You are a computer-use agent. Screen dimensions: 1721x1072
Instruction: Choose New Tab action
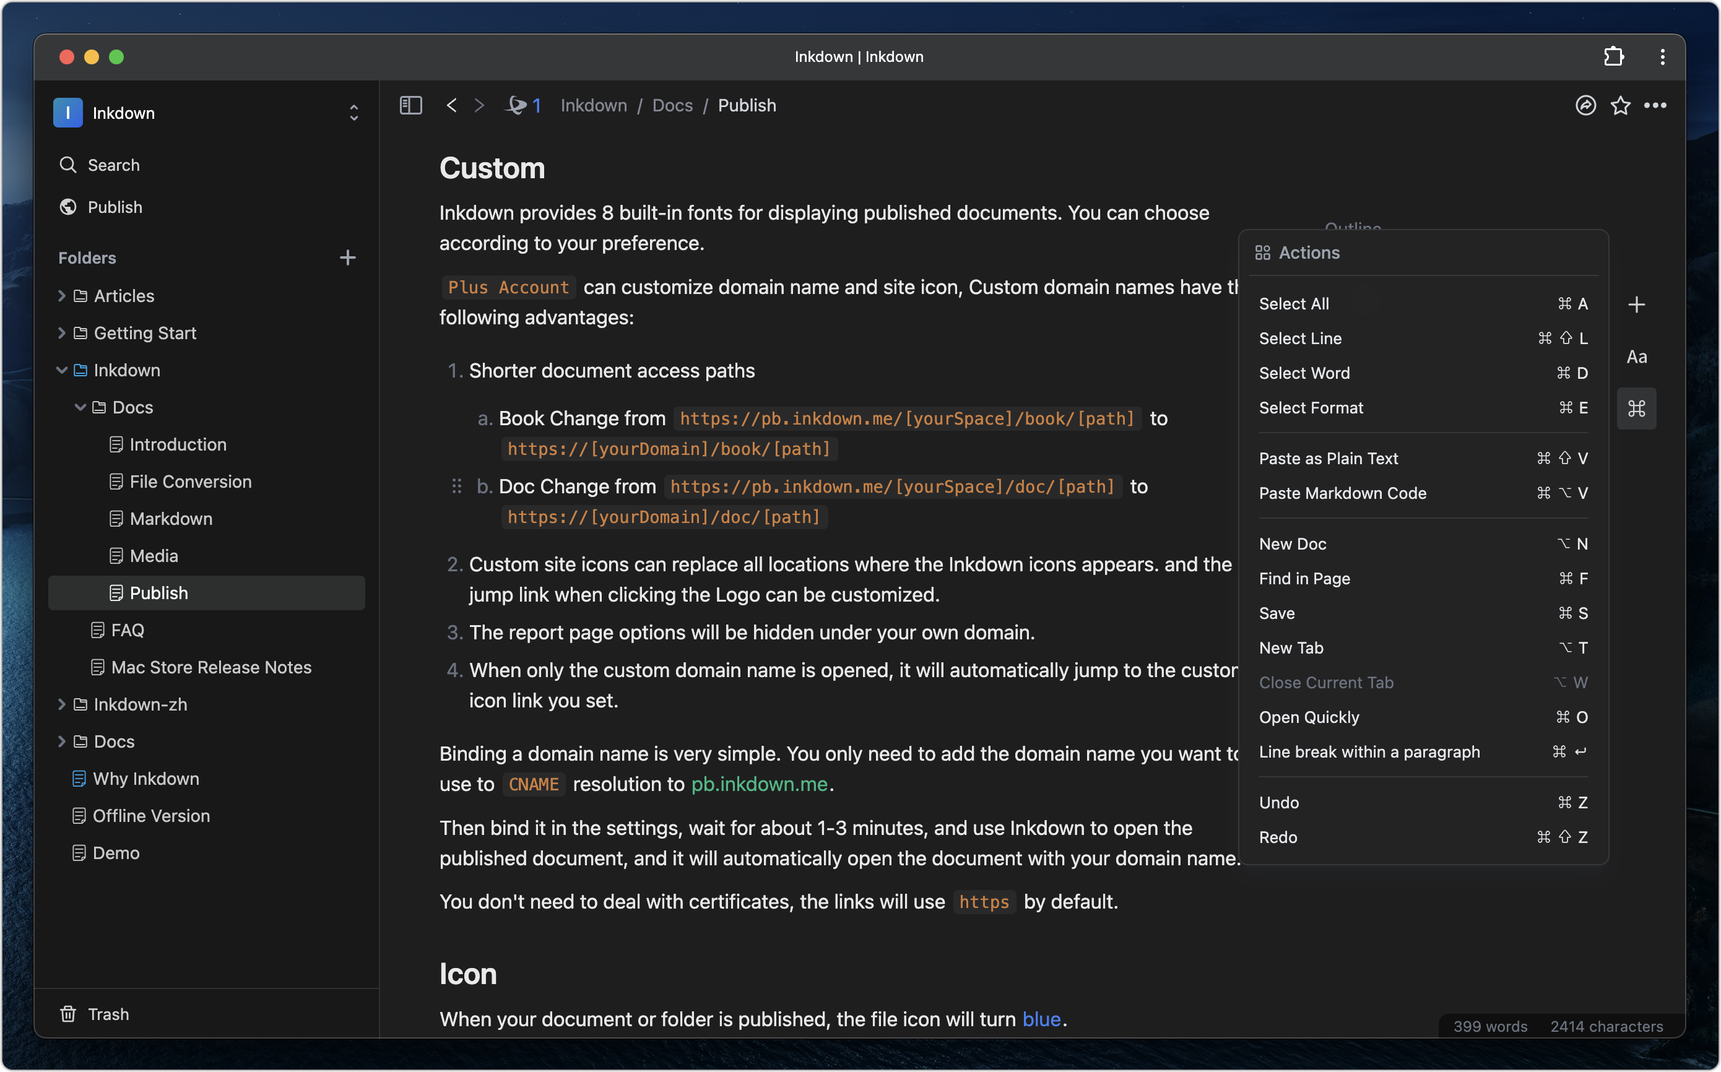coord(1423,648)
